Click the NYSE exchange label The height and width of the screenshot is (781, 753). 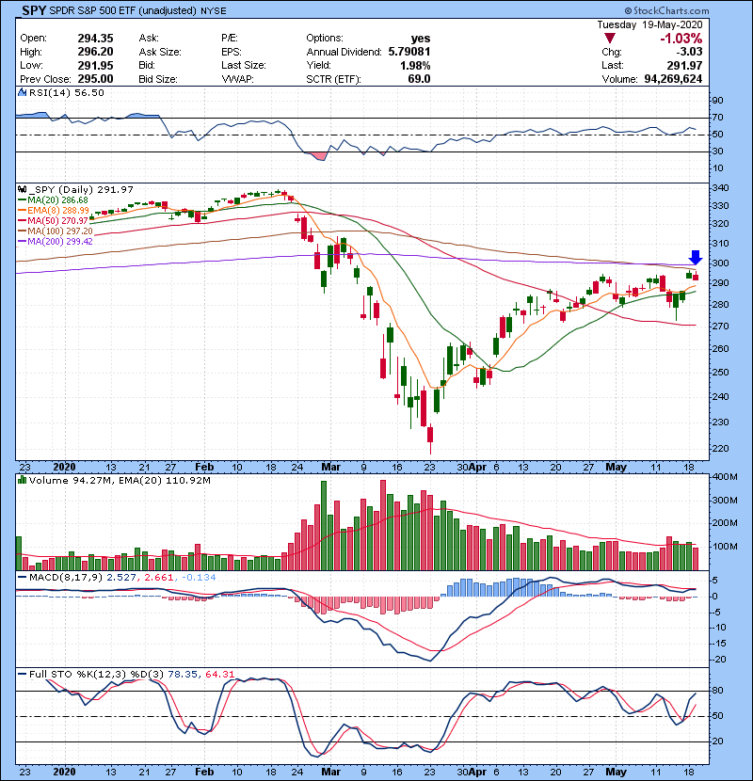click(214, 11)
